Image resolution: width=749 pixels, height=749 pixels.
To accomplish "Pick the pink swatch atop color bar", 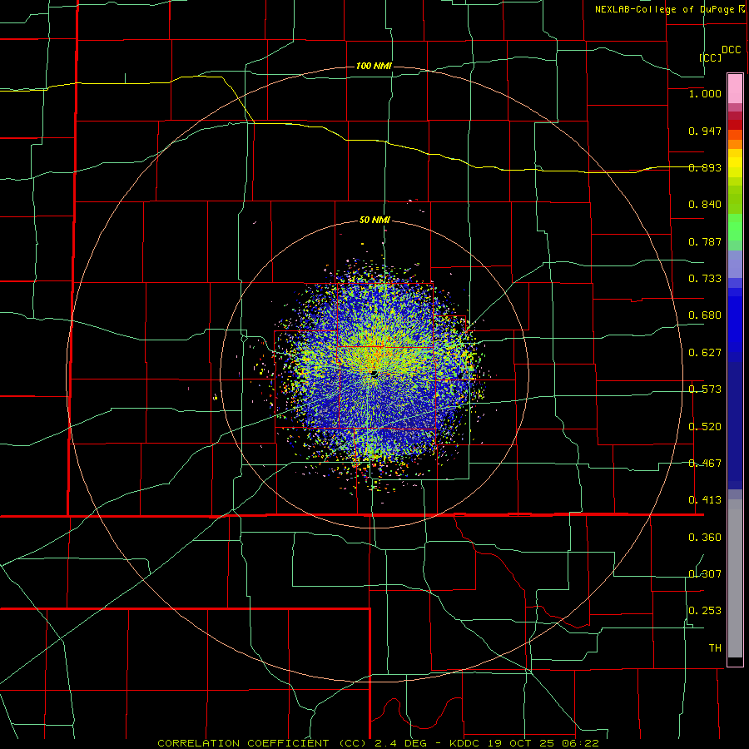I will 735,88.
